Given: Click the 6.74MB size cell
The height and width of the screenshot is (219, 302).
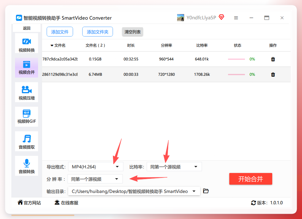Looking at the screenshot, I should pos(95,75).
